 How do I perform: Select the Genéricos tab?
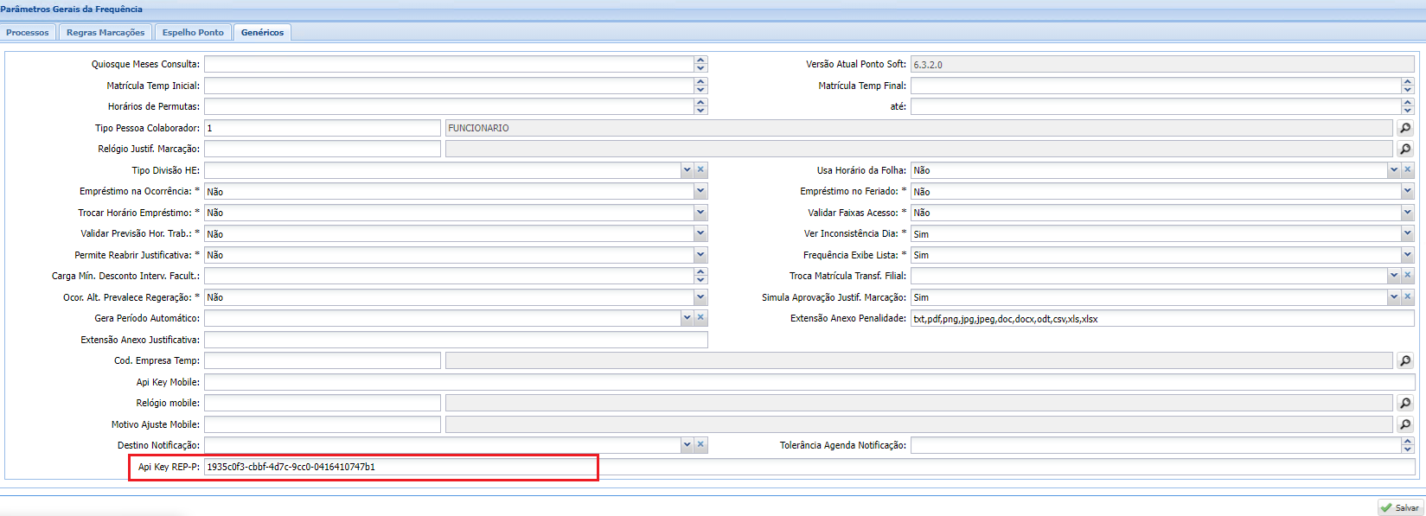(x=262, y=33)
